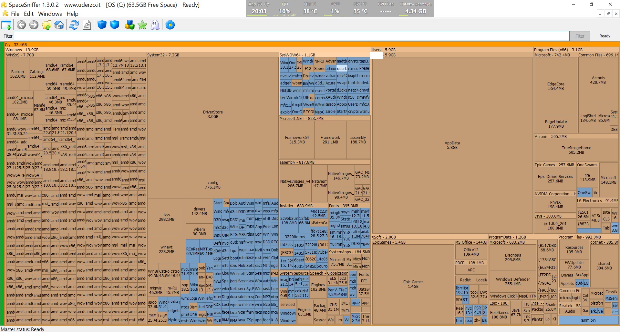Click the Framework64 315.3MB block
The image size is (620, 332).
[297, 140]
